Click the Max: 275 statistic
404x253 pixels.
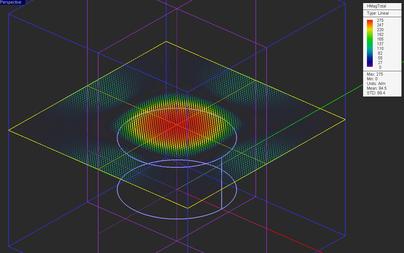click(x=375, y=74)
